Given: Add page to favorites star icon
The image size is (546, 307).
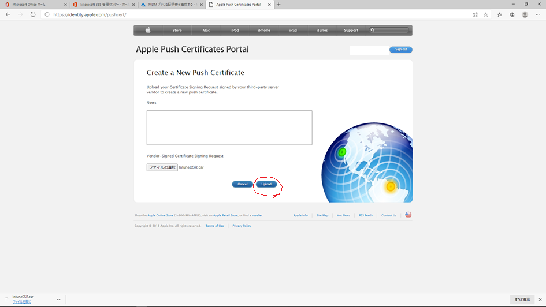Looking at the screenshot, I should click(486, 14).
